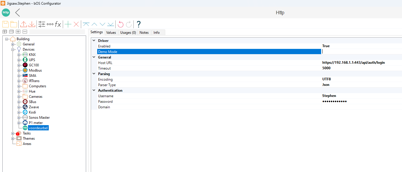Click the save configuration icon
This screenshot has width=402, height=172.
(6, 24)
